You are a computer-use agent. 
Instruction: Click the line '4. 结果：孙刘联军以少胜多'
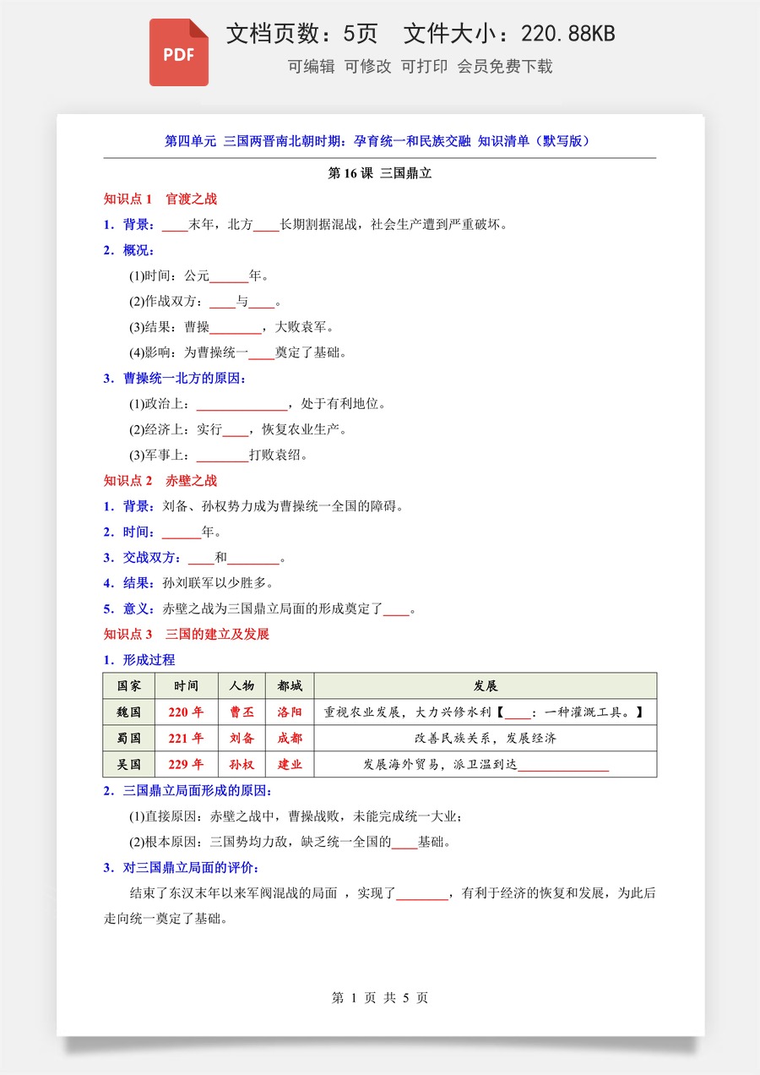(189, 583)
